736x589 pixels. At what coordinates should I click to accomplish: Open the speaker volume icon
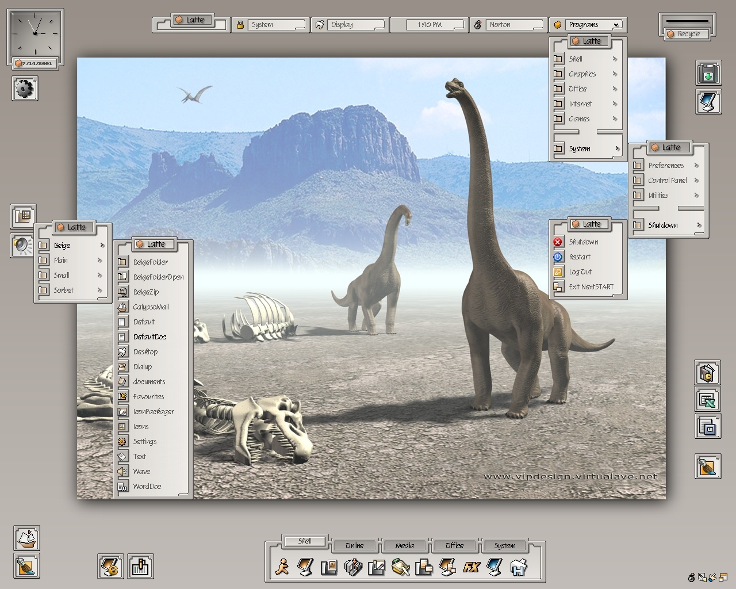tap(23, 245)
